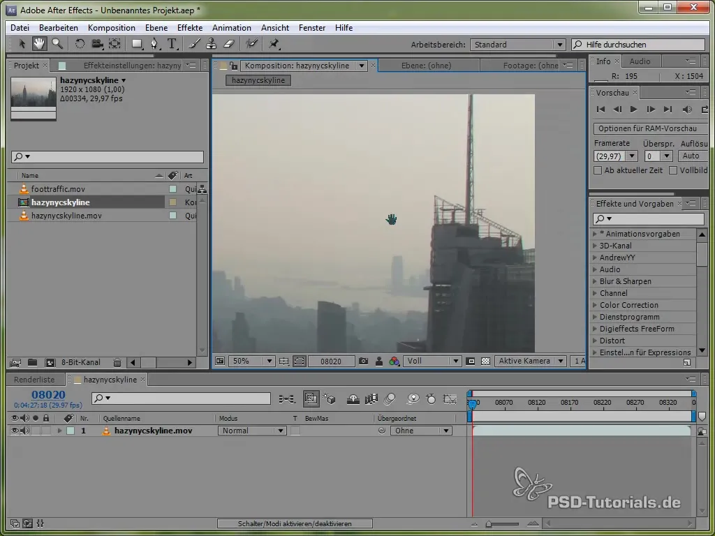
Task: Select the Zoom magnifier tool
Action: 57,44
